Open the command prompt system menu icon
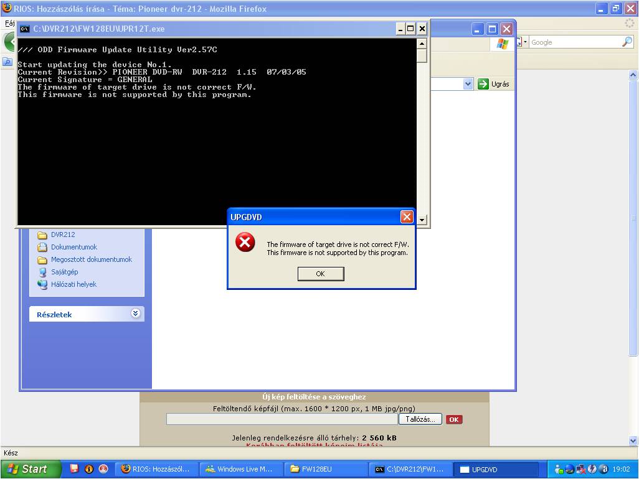 point(24,29)
